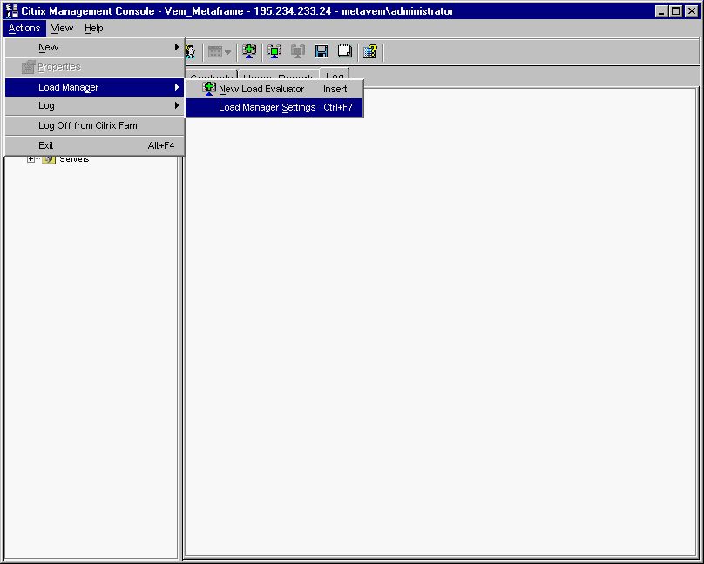Click the floppy disk save toolbar icon
The height and width of the screenshot is (564, 704).
click(322, 51)
